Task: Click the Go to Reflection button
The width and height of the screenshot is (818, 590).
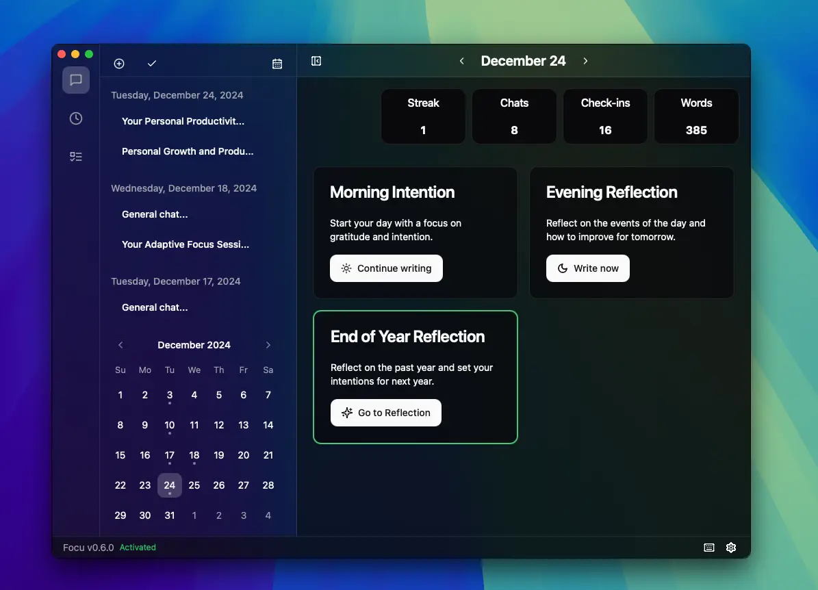Action: coord(385,413)
